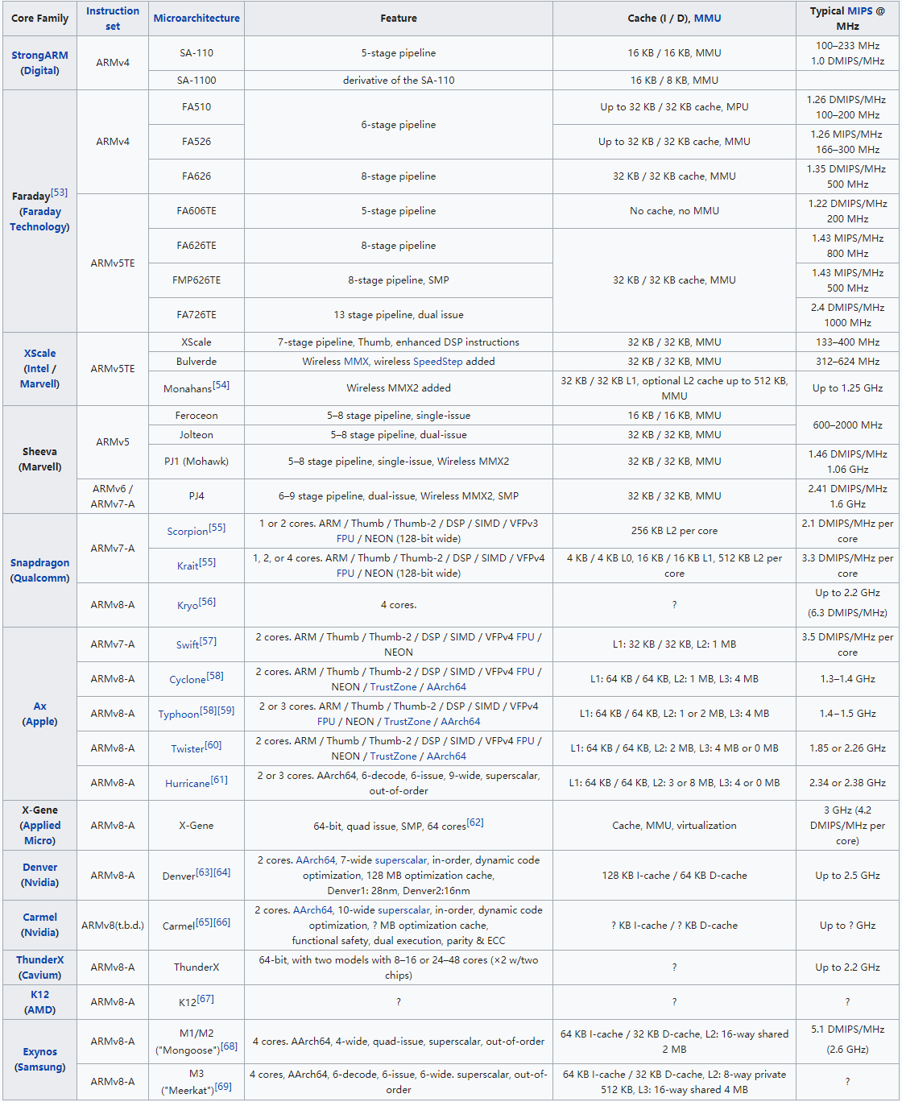
Task: Open the Intel link under XScale
Action: click(x=38, y=368)
